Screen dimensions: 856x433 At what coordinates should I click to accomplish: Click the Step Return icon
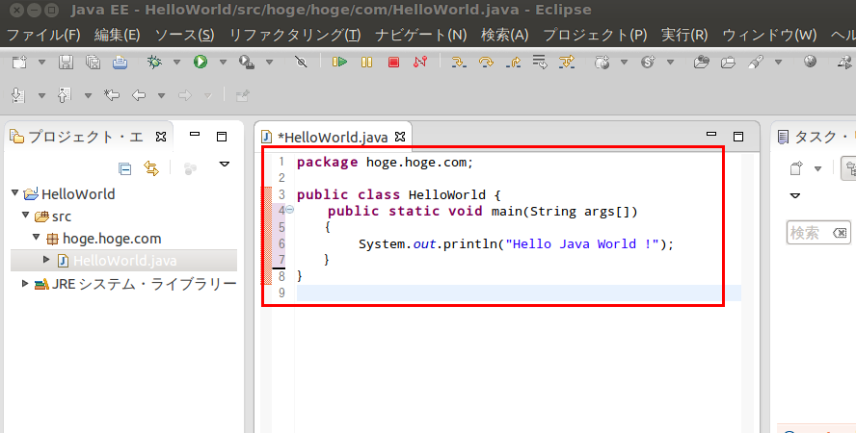pyautogui.click(x=513, y=63)
